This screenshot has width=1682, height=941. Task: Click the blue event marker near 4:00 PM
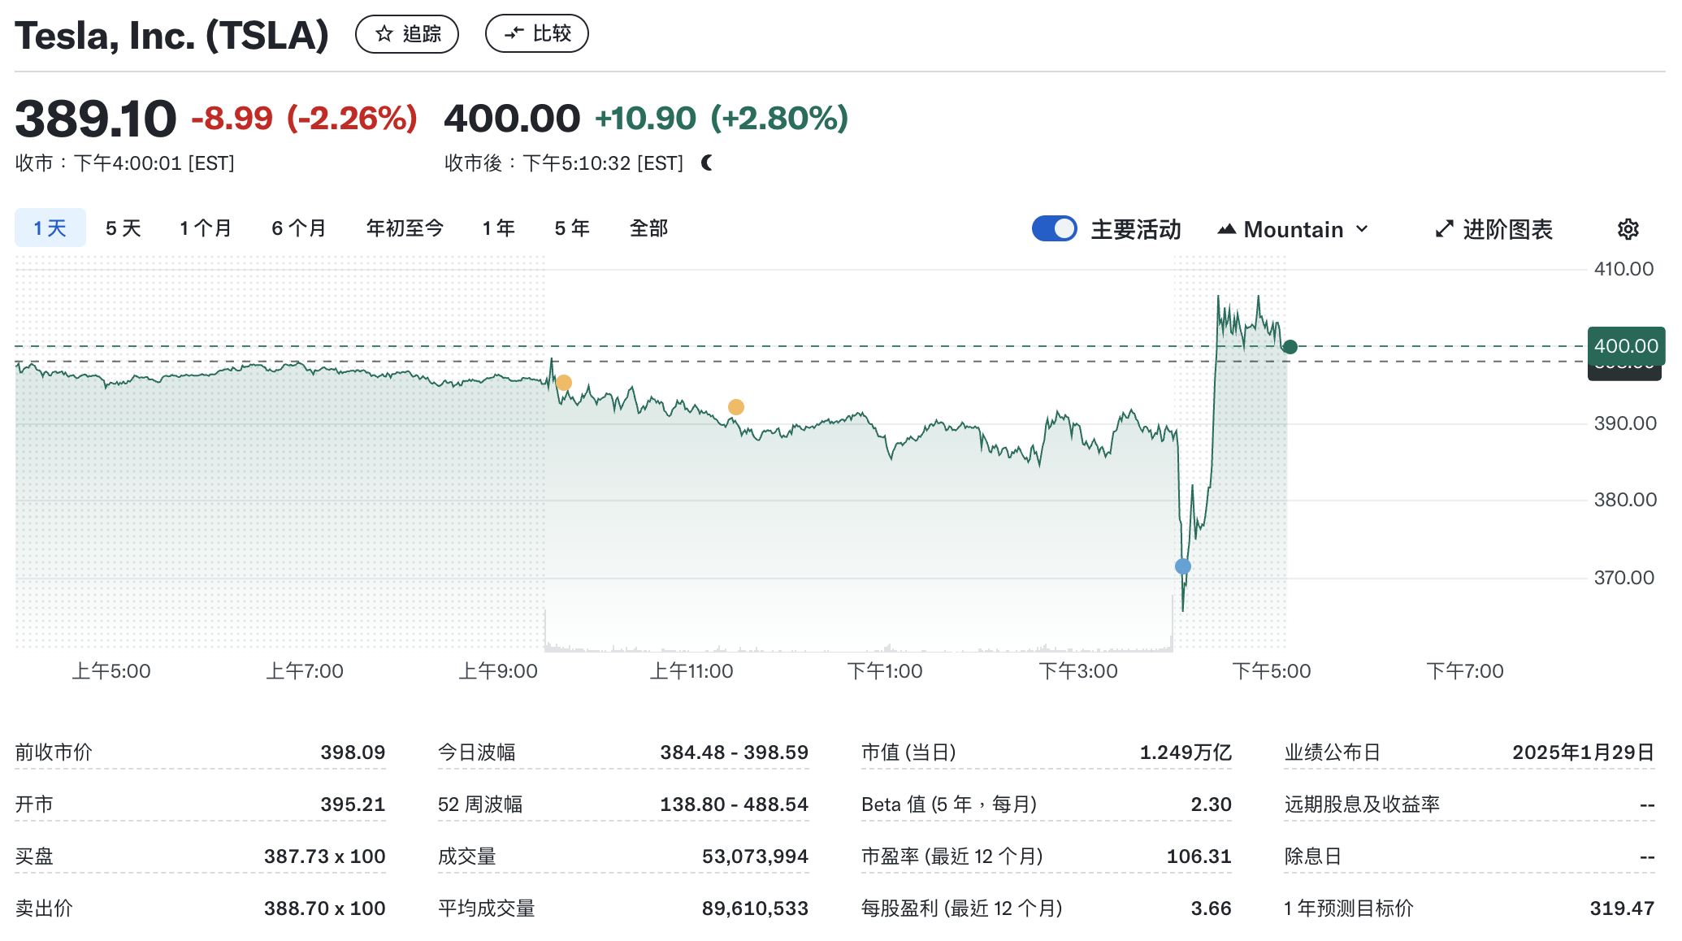1183,566
